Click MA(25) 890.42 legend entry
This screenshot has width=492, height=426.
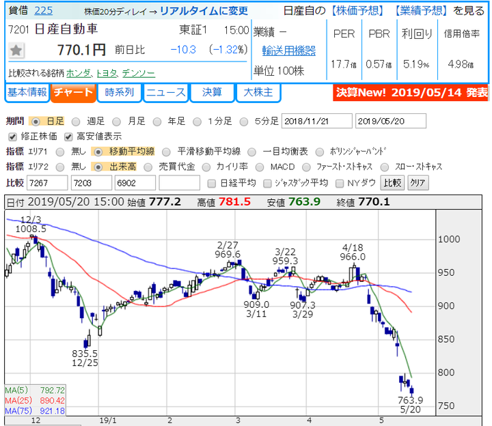pyautogui.click(x=35, y=401)
